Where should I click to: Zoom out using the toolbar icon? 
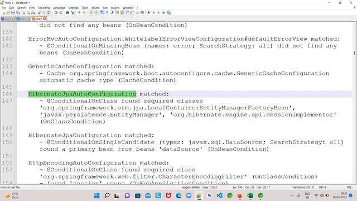point(84,12)
